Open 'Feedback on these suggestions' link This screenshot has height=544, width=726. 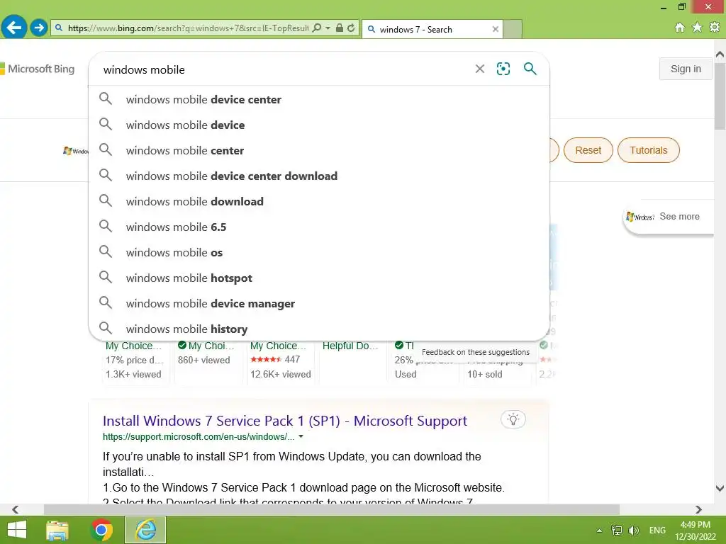pos(476,352)
